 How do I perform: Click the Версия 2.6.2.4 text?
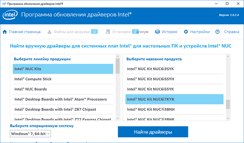(229, 15)
